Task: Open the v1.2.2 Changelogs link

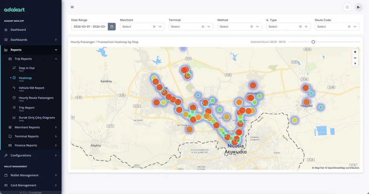Action: [31, 192]
